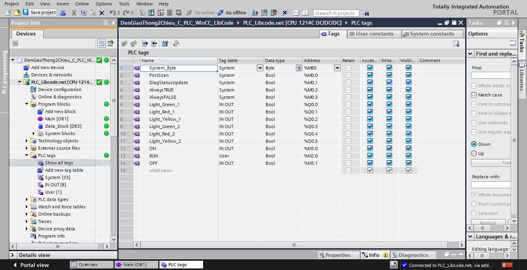The height and width of the screenshot is (270, 527).
Task: Select the Up search direction radio
Action: [474, 154]
